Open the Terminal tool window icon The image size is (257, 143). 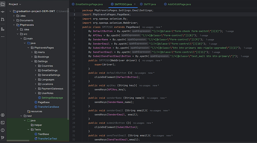3,123
